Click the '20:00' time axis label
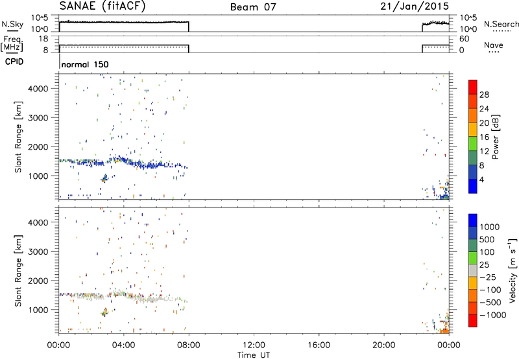519x359 pixels. point(384,345)
